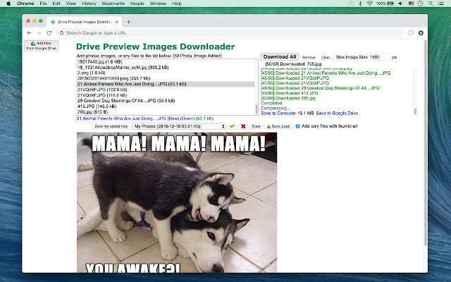The height and width of the screenshot is (282, 451).
Task: Click the Chrome profile avatar icon
Action: (x=411, y=33)
